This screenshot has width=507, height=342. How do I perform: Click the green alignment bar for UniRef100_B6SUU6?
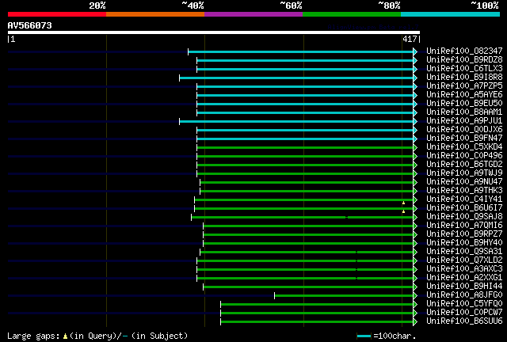click(317, 322)
